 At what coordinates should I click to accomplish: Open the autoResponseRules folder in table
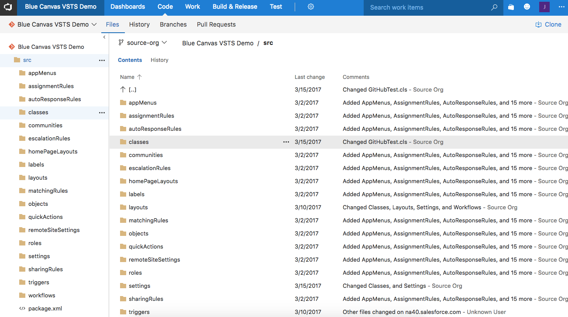155,129
